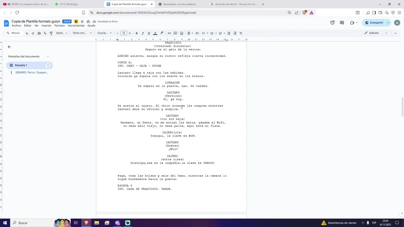This screenshot has width=404, height=227.
Task: Star the document
Action: pos(82,21)
